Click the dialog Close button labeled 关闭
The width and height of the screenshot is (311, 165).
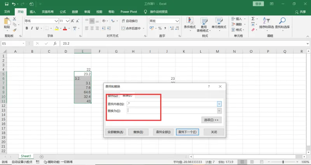[x=214, y=132]
